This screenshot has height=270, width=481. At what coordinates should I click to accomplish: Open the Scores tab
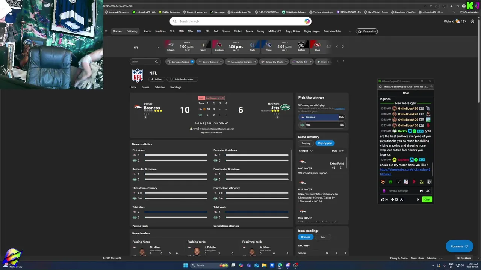click(x=145, y=87)
